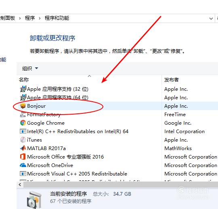The width and height of the screenshot is (218, 209).
Task: Click the Apple 应用程序支持 (32 位) installer icon
Action: click(x=23, y=89)
